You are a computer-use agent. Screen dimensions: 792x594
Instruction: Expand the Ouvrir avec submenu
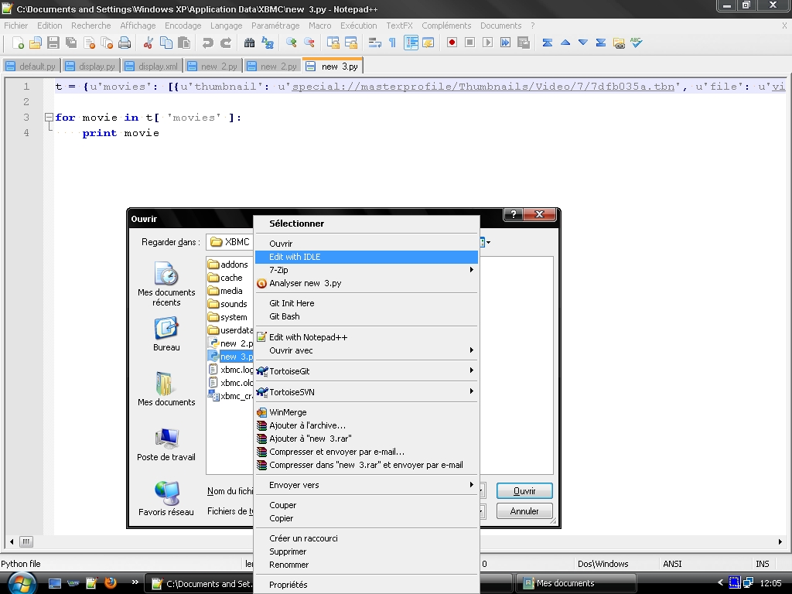point(366,350)
